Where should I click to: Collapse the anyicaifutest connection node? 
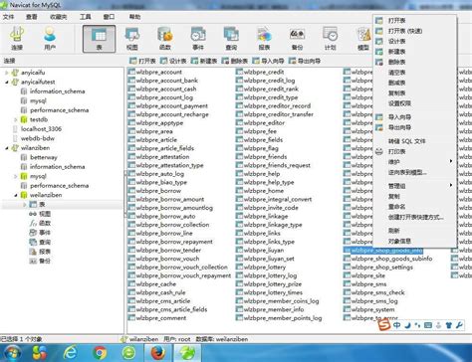pos(7,82)
